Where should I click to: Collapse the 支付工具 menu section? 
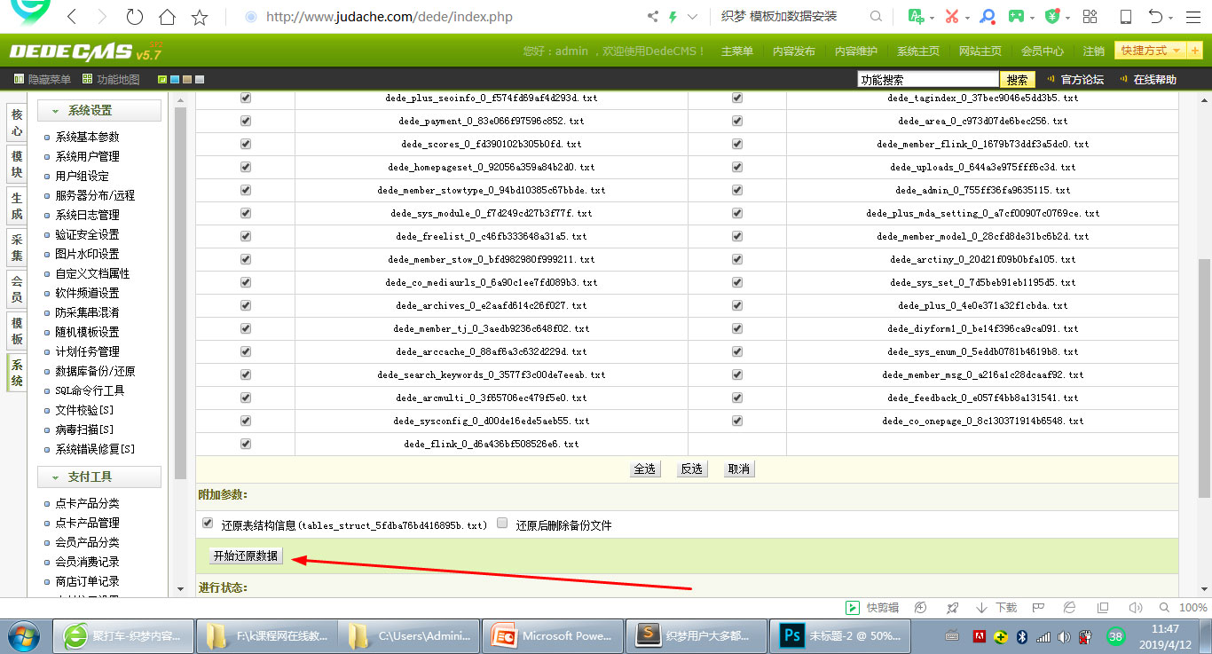pyautogui.click(x=99, y=477)
